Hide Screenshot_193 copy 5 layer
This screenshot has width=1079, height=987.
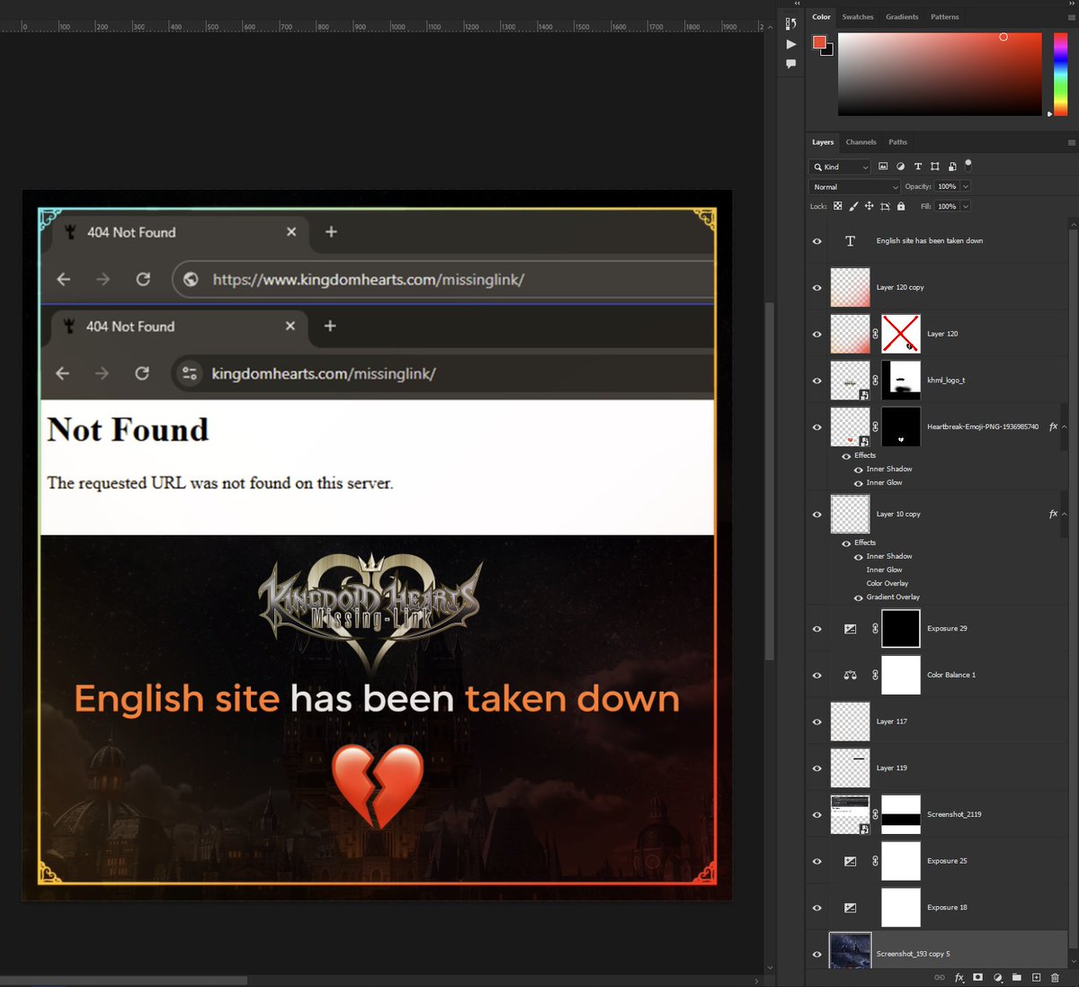coord(816,955)
